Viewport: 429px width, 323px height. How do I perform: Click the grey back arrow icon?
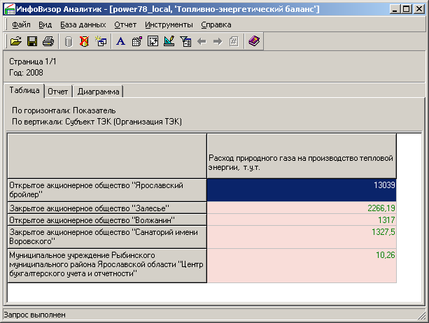[202, 41]
